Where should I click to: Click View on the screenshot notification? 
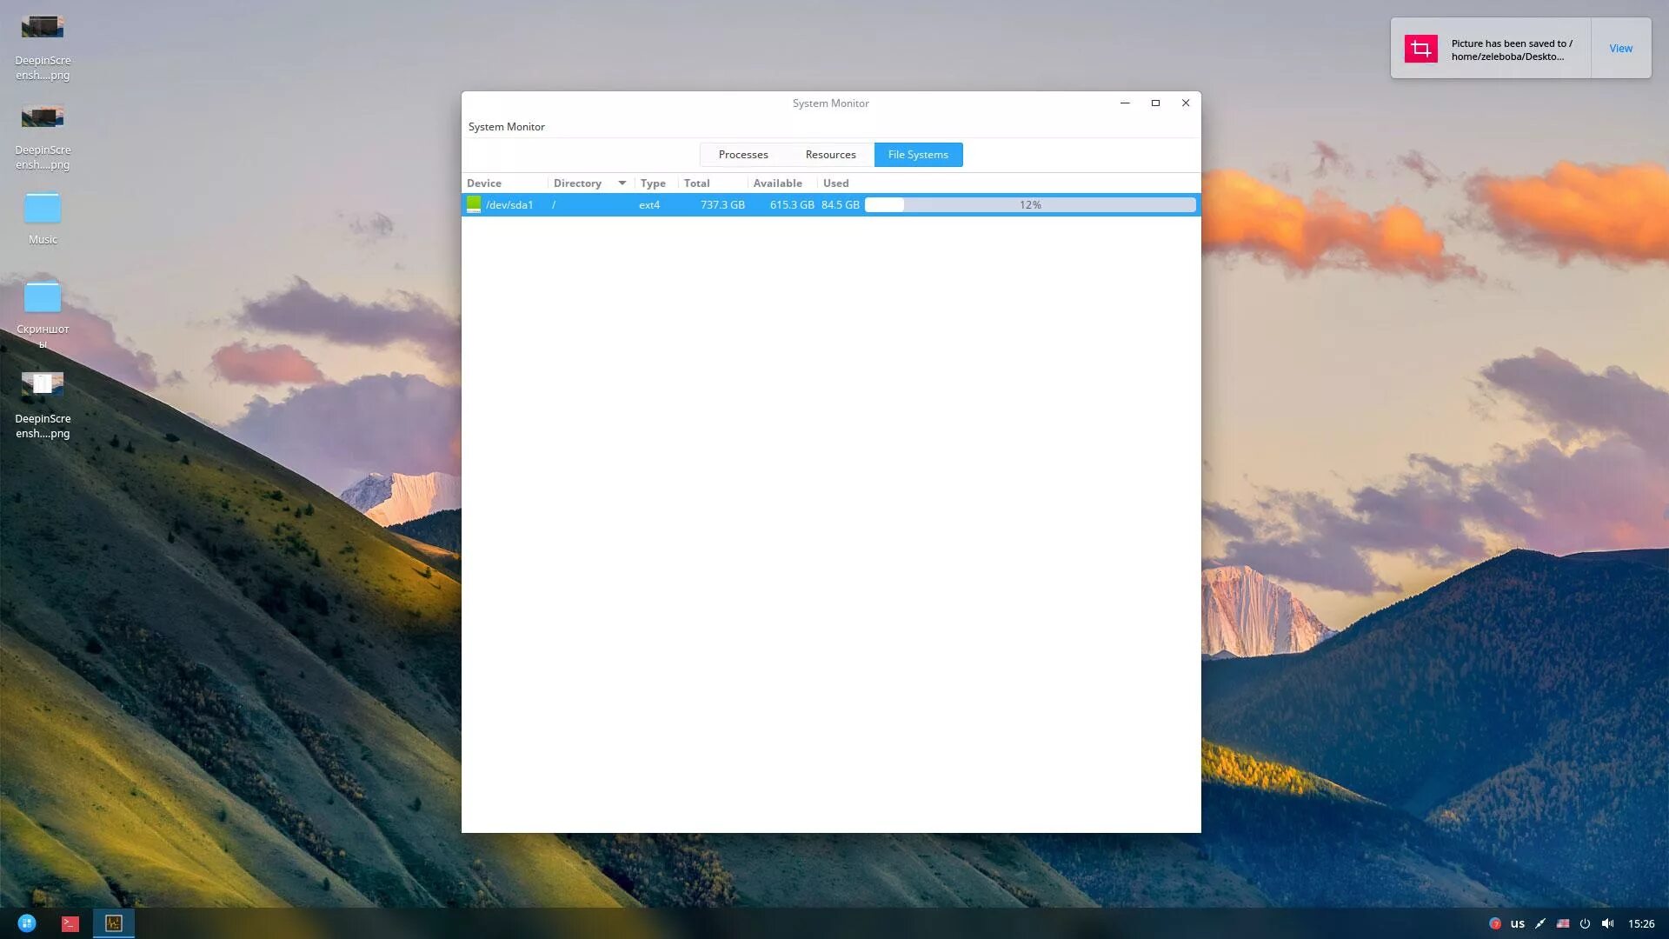pos(1620,49)
